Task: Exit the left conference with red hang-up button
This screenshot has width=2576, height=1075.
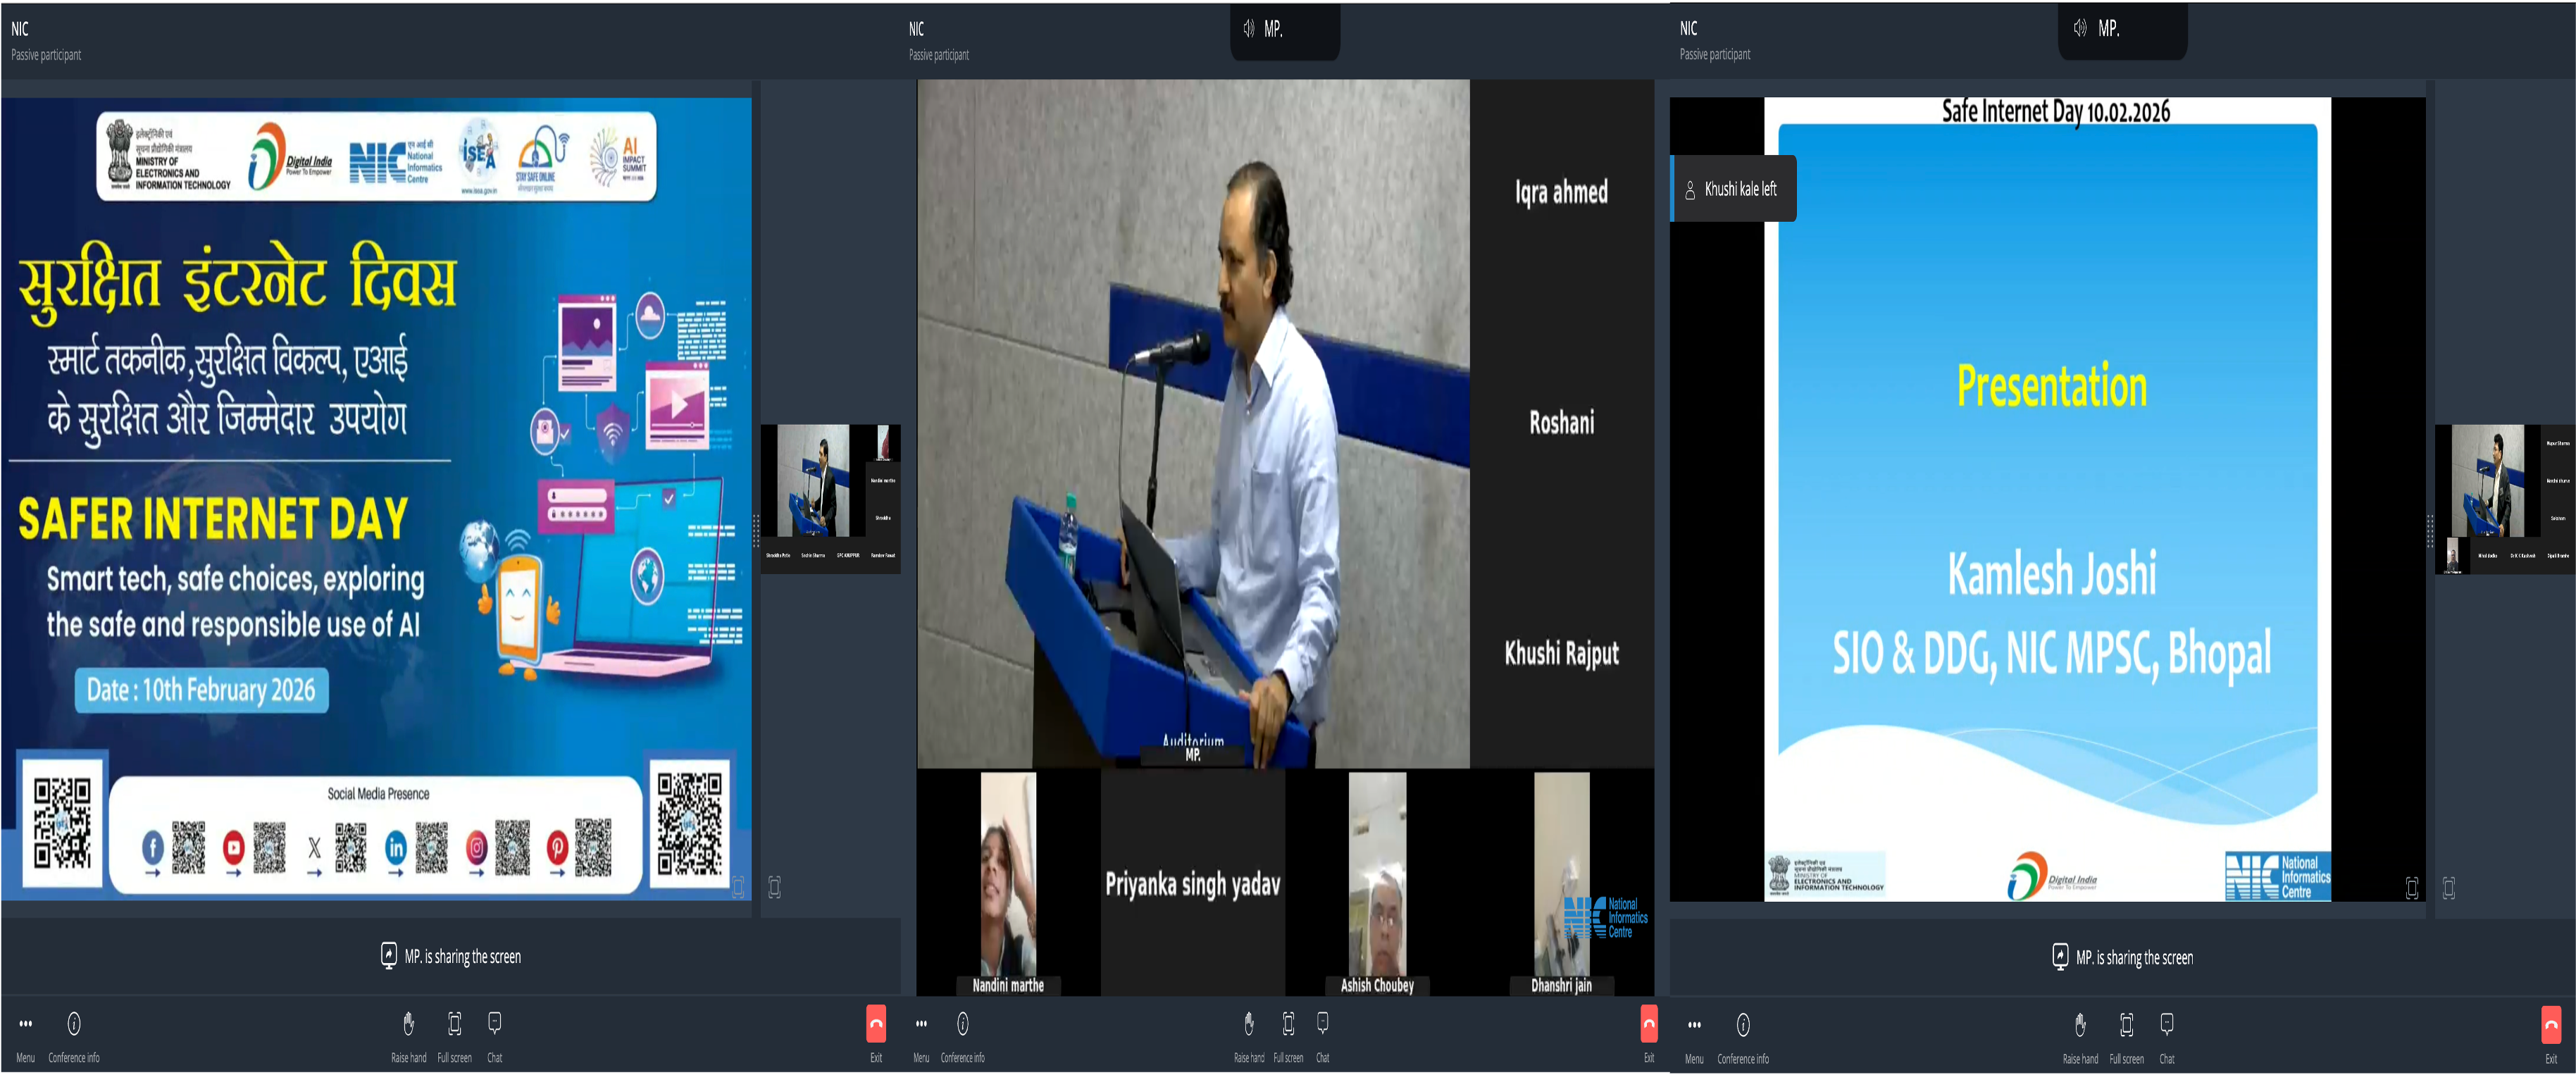Action: 876,1024
